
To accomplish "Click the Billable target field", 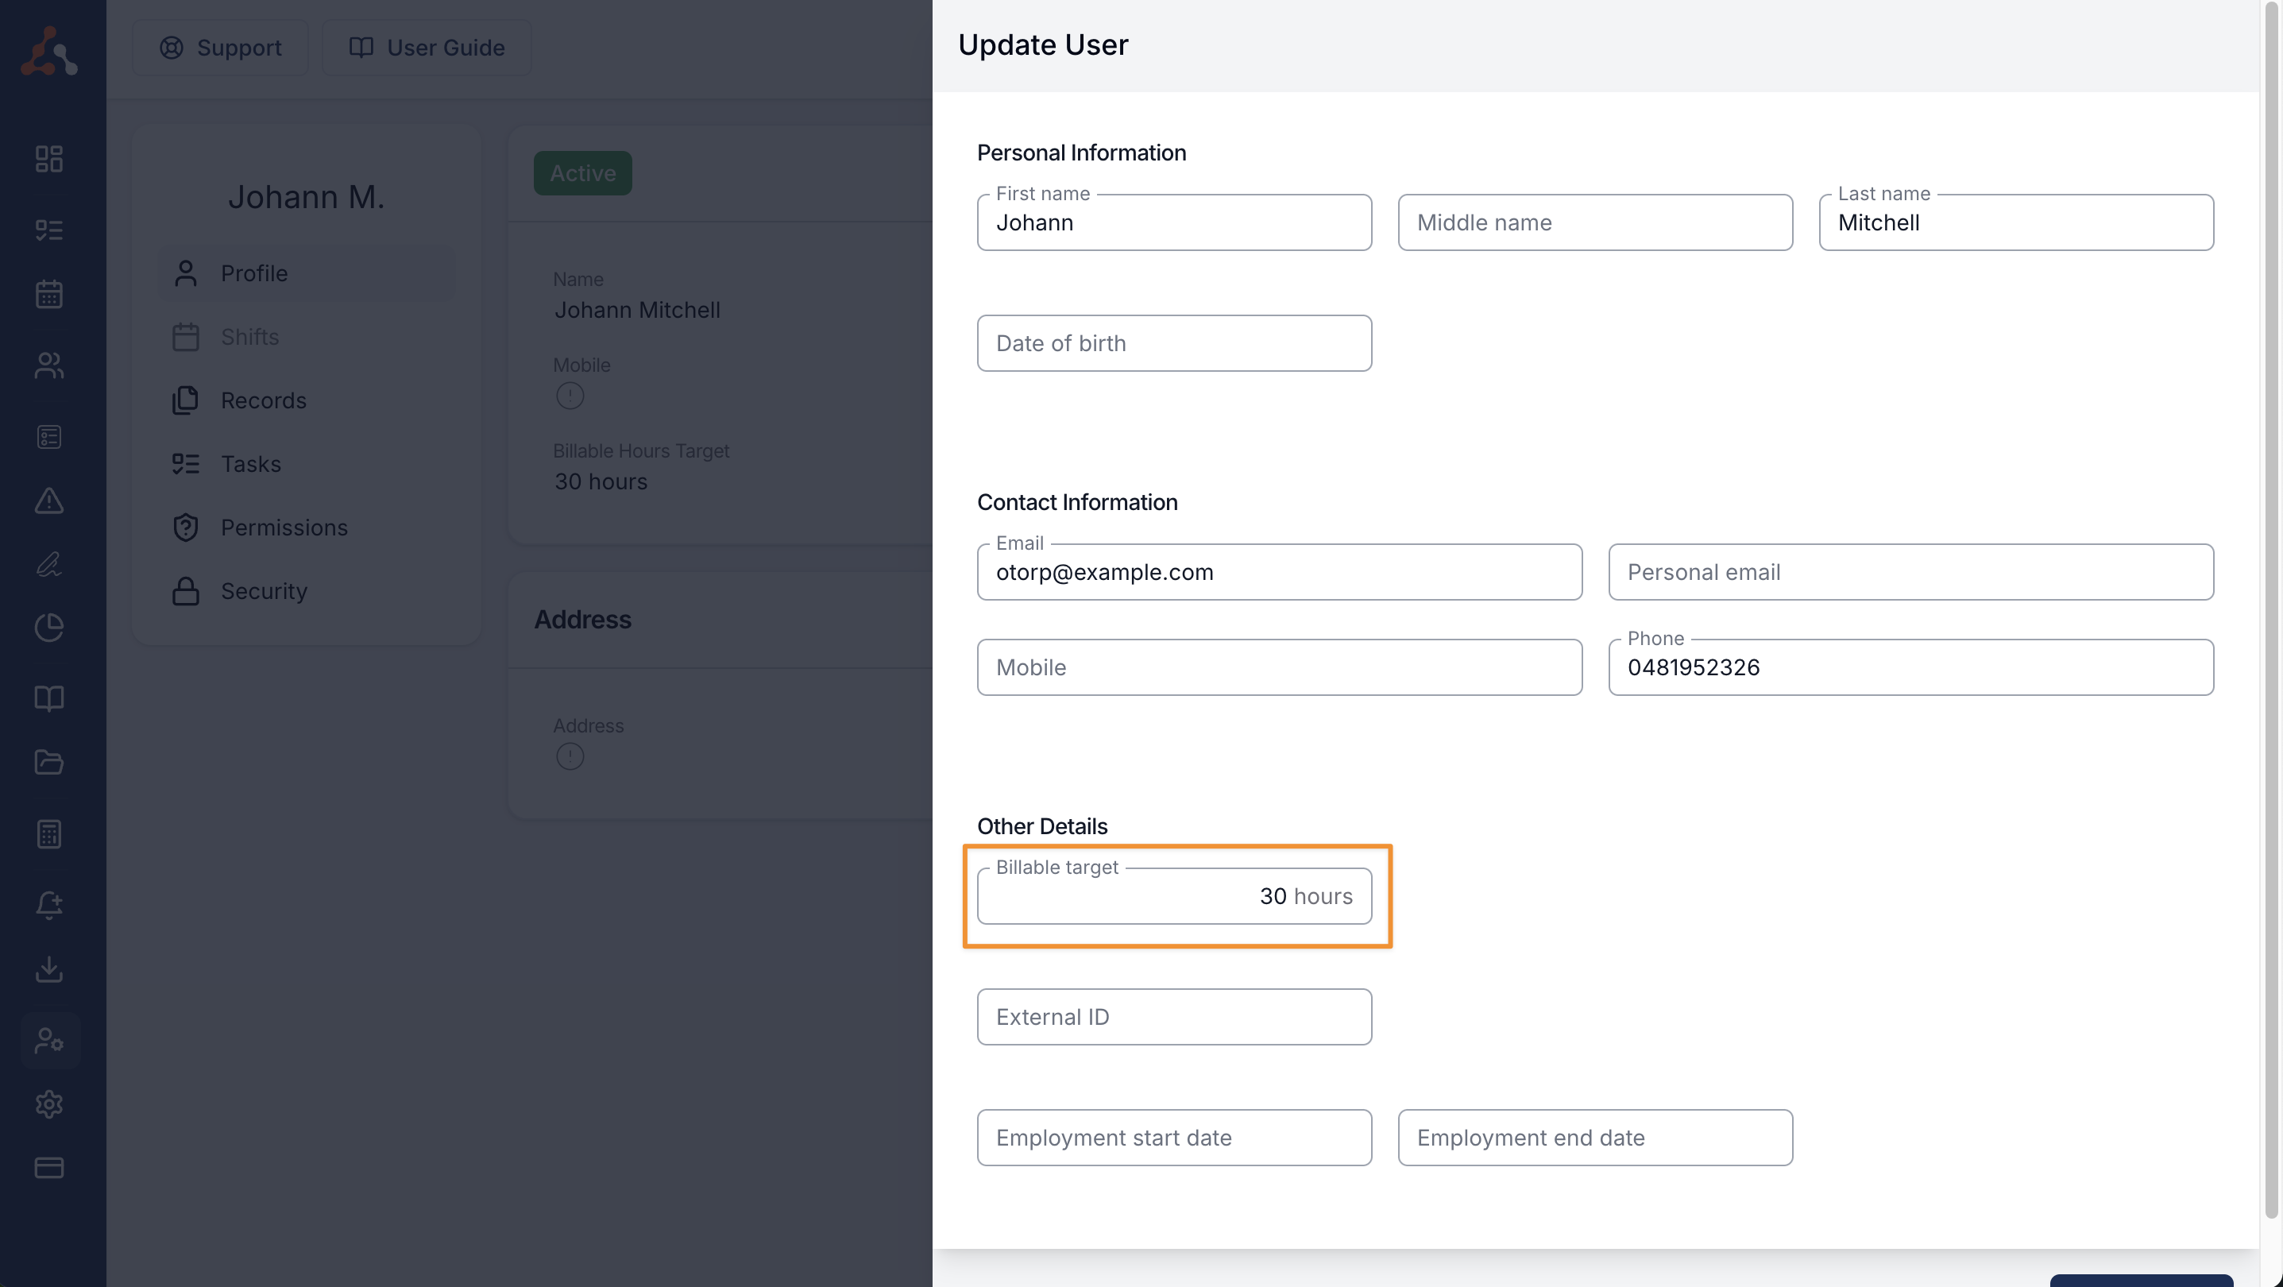I will (x=1174, y=896).
